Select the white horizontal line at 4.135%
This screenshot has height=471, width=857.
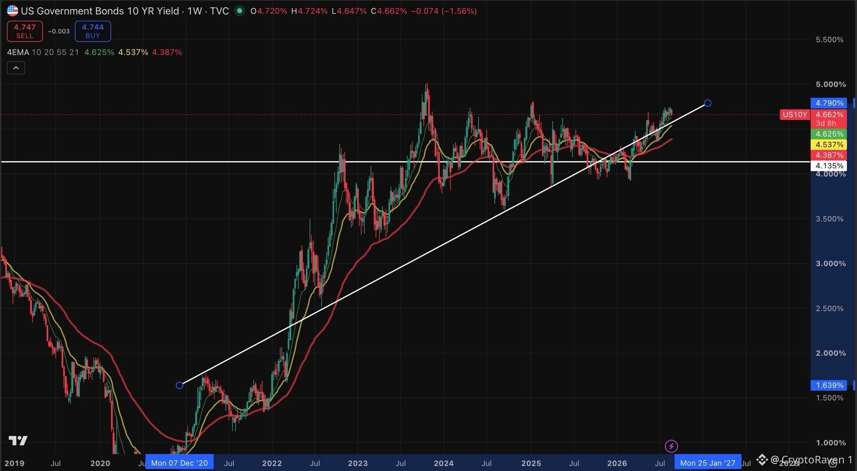click(405, 162)
